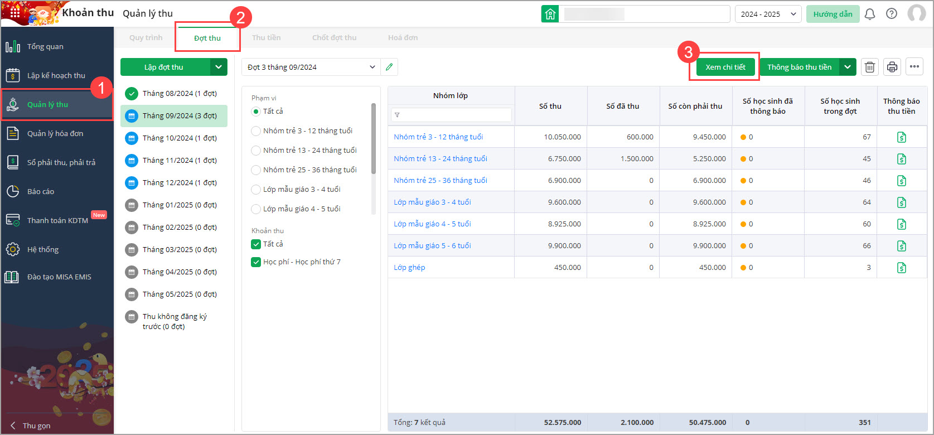Screen dimensions: 934x435
Task: Uncheck the Học phí - Học phí thứ 7 checkbox
Action: click(x=256, y=262)
